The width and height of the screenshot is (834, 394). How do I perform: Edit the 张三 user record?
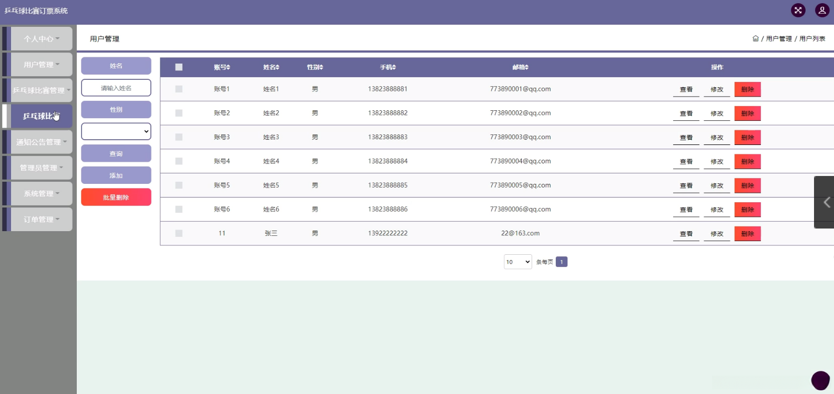coord(717,234)
